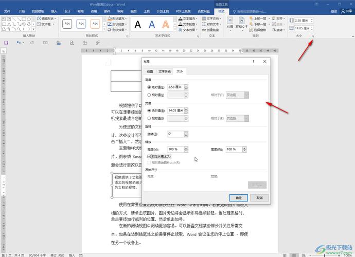
Task: Open the 插入 Insert ribbon tab
Action: 54,11
